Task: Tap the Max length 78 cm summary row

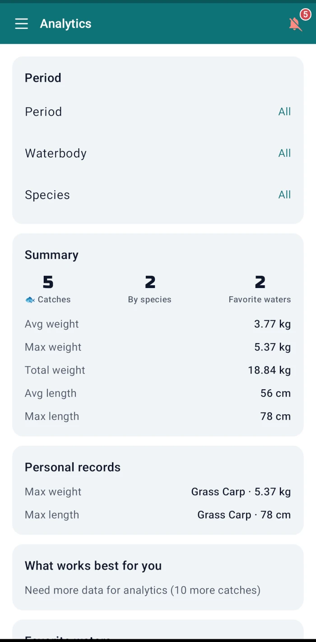Action: [x=158, y=416]
